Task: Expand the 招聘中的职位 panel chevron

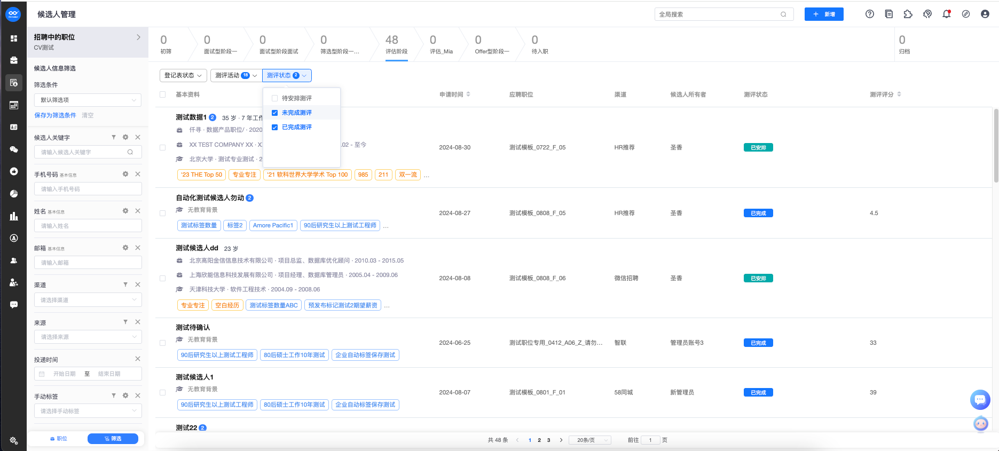Action: coord(138,37)
